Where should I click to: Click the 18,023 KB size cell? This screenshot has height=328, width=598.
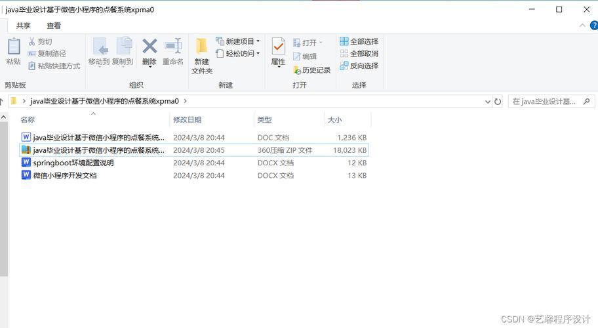(349, 150)
